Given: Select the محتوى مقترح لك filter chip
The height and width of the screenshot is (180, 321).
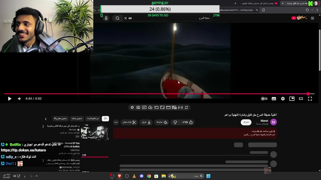Looking at the screenshot, I should (60, 118).
